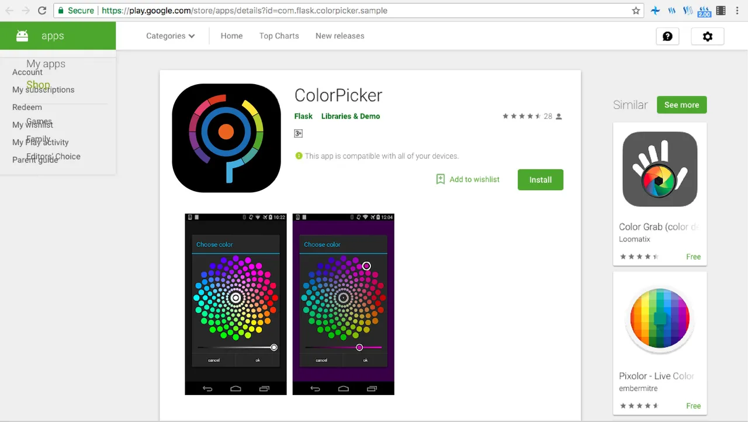The height and width of the screenshot is (422, 748).
Task: Click See more similar apps
Action: tap(681, 105)
